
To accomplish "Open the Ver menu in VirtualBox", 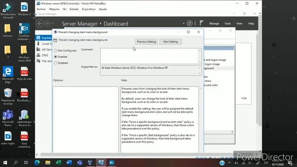I will pyautogui.click(x=65, y=9).
